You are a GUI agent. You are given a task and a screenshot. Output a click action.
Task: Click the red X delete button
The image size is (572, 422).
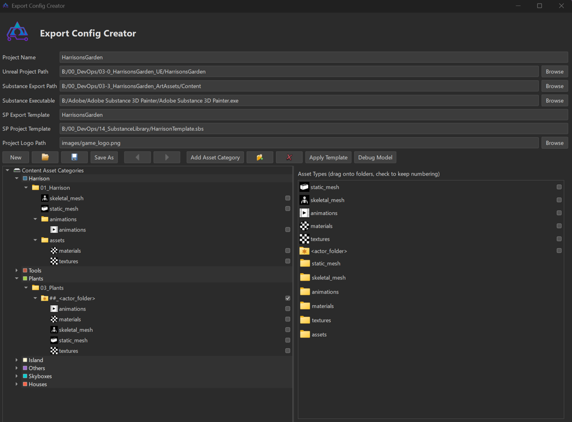(x=289, y=157)
